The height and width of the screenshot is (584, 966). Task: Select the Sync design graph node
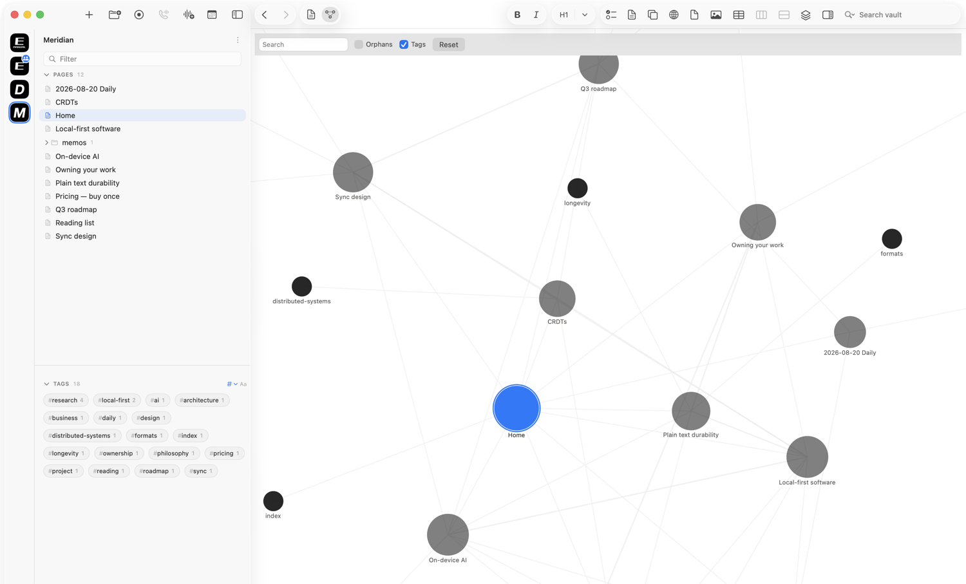click(353, 172)
